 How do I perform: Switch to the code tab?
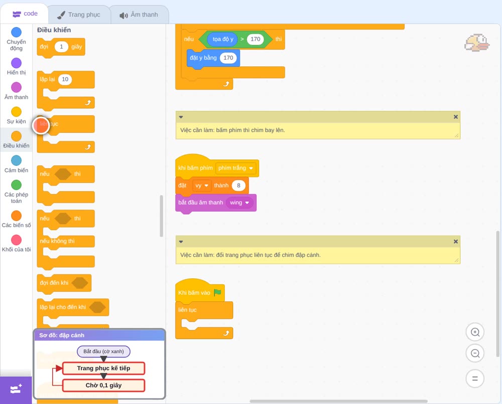click(25, 14)
